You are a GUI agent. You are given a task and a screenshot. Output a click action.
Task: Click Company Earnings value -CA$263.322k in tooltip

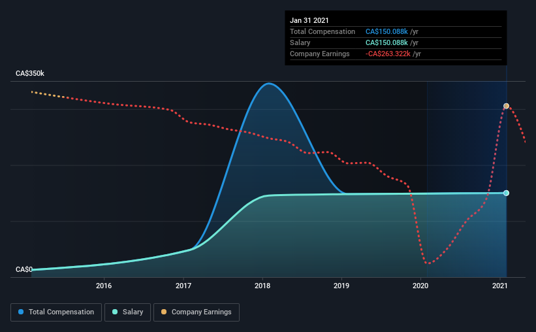click(388, 54)
